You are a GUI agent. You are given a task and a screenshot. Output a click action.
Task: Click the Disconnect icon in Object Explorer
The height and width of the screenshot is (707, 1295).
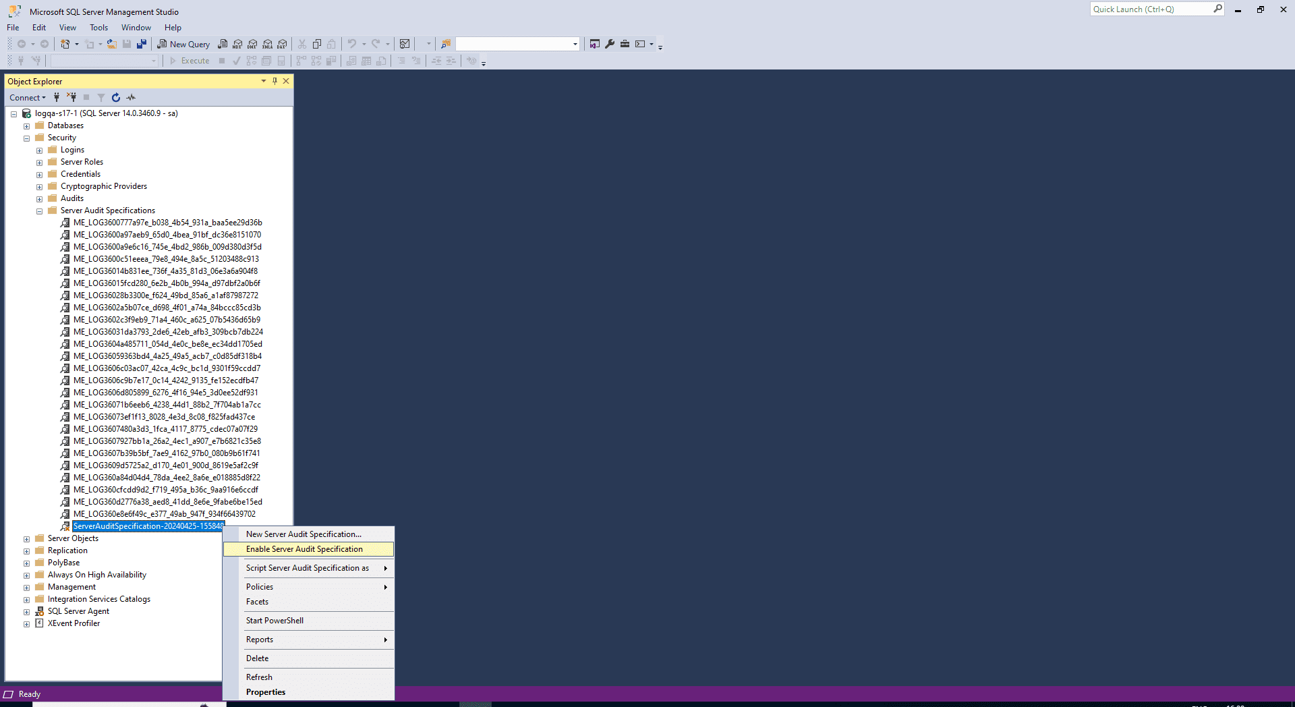(x=71, y=97)
